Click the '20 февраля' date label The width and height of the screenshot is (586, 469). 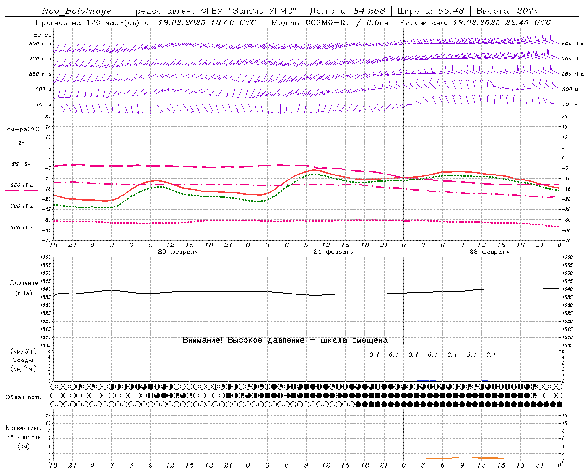click(x=178, y=252)
